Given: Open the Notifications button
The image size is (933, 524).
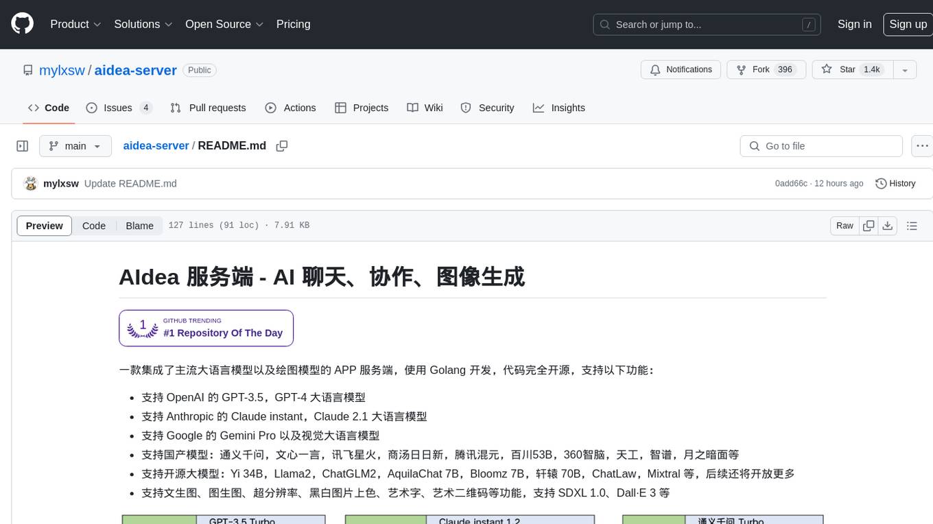Looking at the screenshot, I should click(681, 70).
